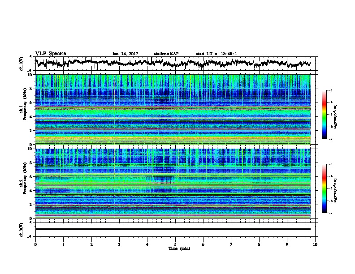The width and height of the screenshot is (355, 274).
Task: Click the ch.3(V) axis label
Action: coord(22,230)
